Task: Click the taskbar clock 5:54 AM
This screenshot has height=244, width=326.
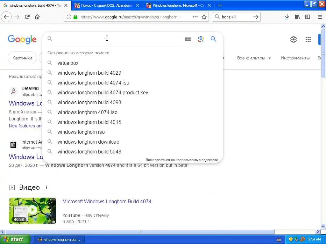Action: click(314, 239)
